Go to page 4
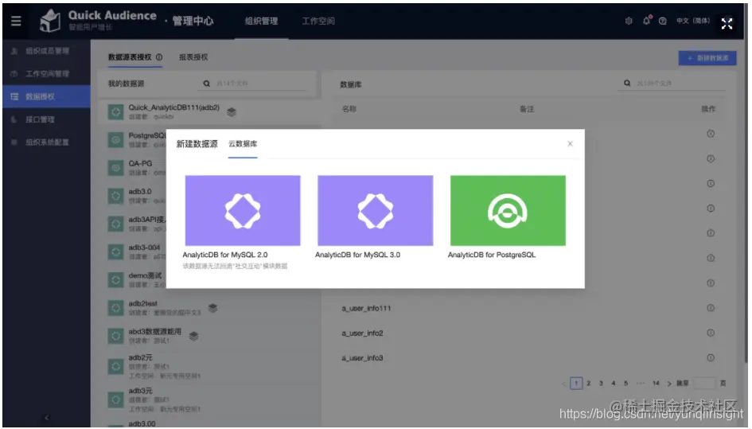The height and width of the screenshot is (429, 752). click(614, 384)
